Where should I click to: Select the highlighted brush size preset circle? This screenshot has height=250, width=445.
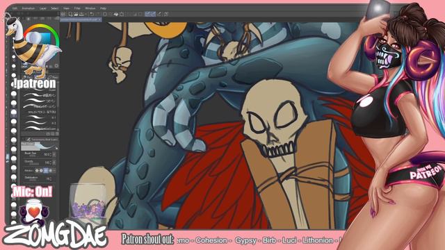click(14, 112)
